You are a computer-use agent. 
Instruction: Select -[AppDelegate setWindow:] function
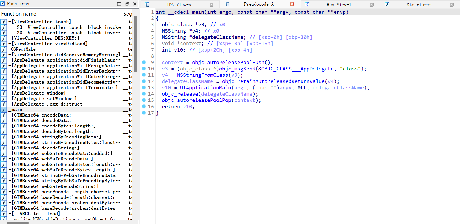click(x=42, y=98)
